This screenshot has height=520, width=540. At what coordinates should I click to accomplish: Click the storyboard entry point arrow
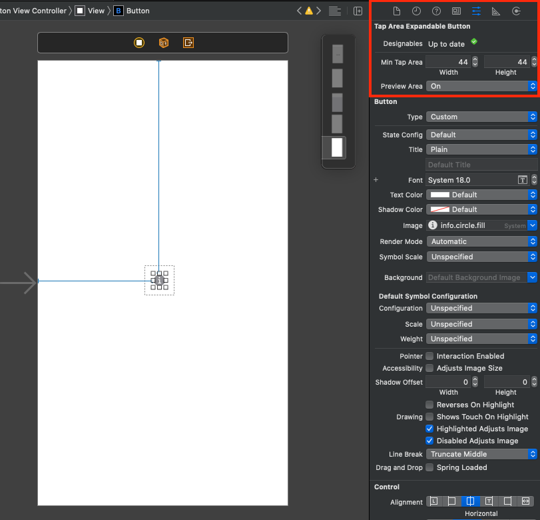point(18,283)
